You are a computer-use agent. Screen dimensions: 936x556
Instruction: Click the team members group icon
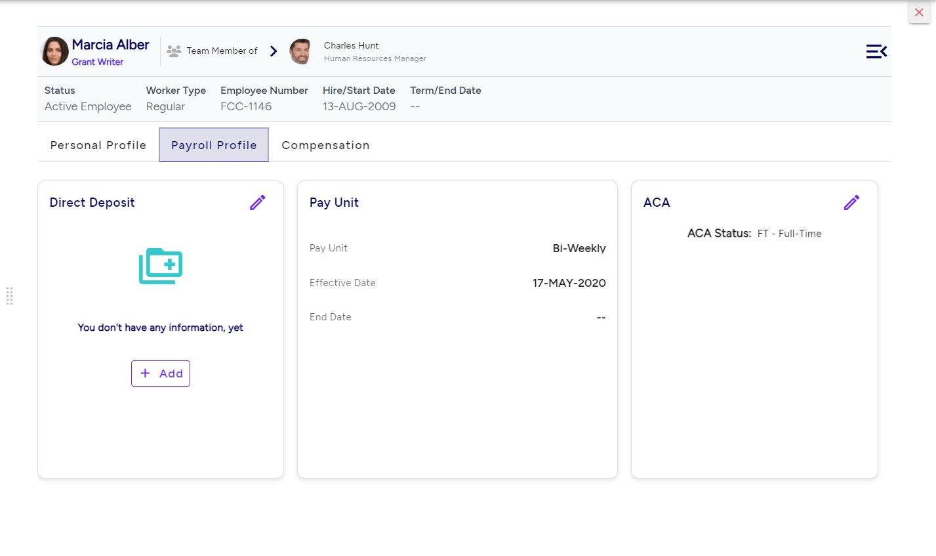pyautogui.click(x=174, y=51)
